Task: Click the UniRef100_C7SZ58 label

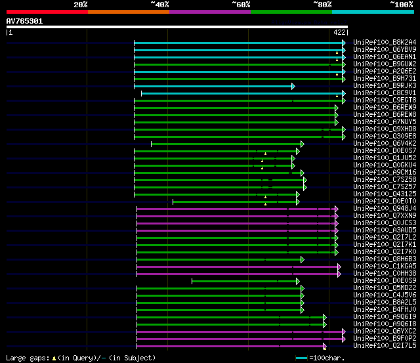Action: click(385, 180)
